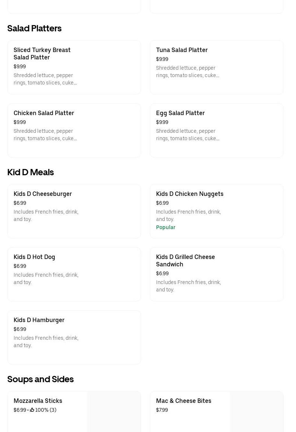This screenshot has height=432, width=296.
Task: Click the Egg Salad Platter description text
Action: point(188,135)
